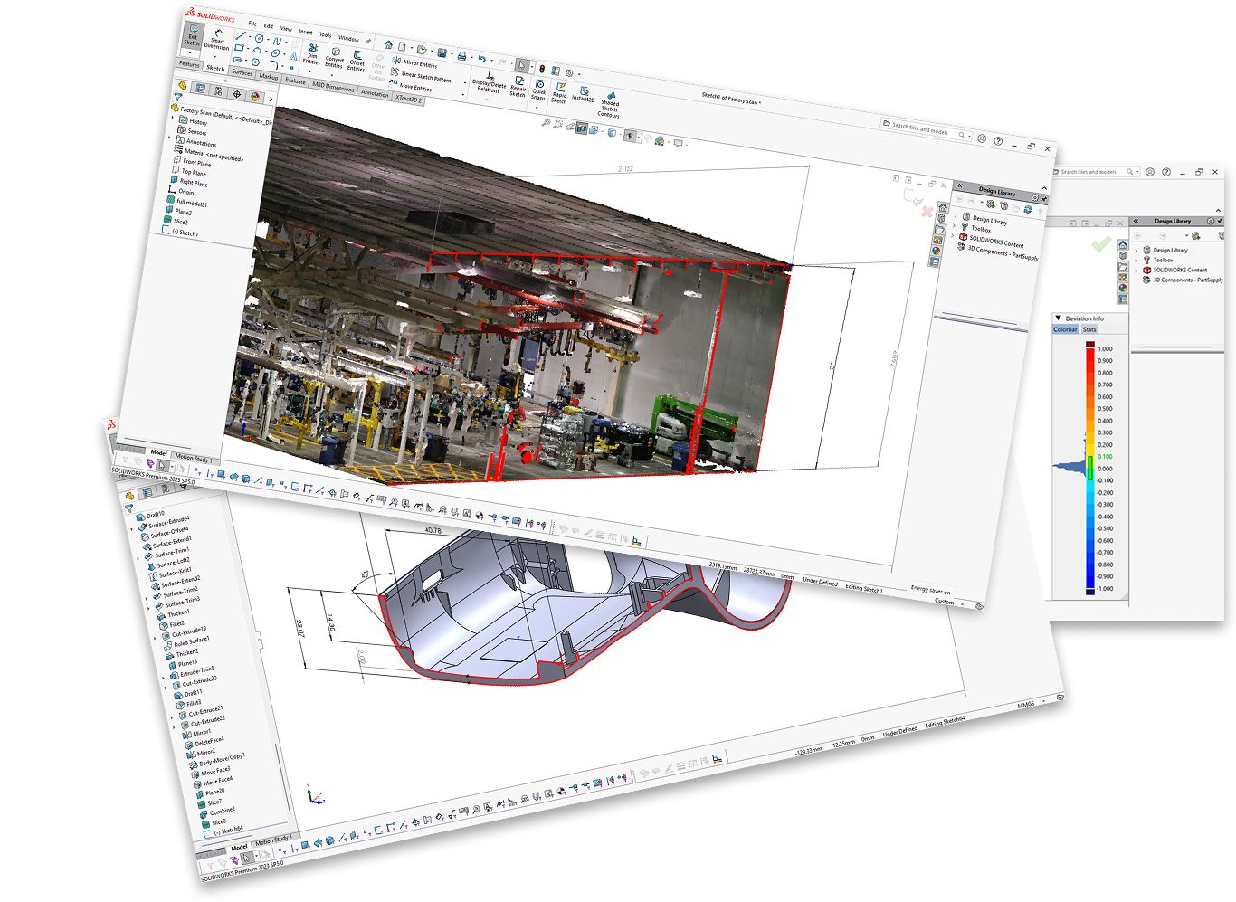Open the Insert menu
Viewport: 1236px width, 902px height.
click(305, 32)
